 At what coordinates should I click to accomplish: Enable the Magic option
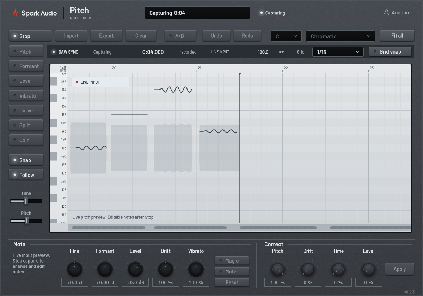(x=232, y=261)
